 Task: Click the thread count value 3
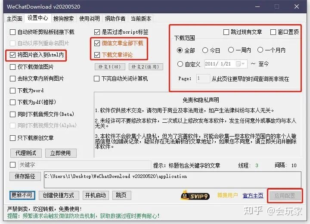coord(257,165)
